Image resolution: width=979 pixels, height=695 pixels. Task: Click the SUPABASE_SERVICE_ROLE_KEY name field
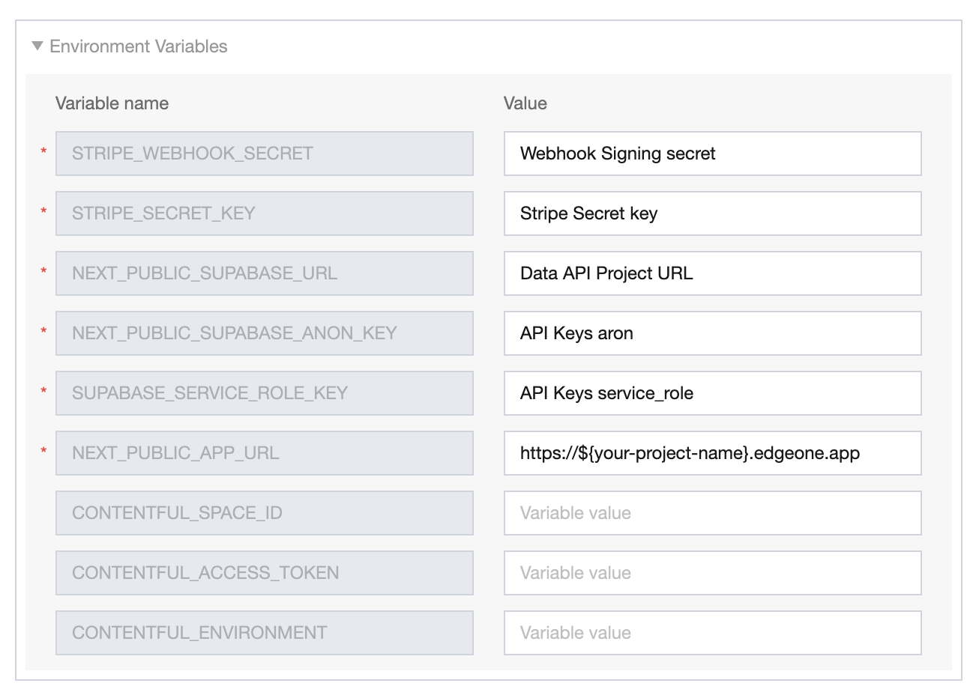coord(264,393)
